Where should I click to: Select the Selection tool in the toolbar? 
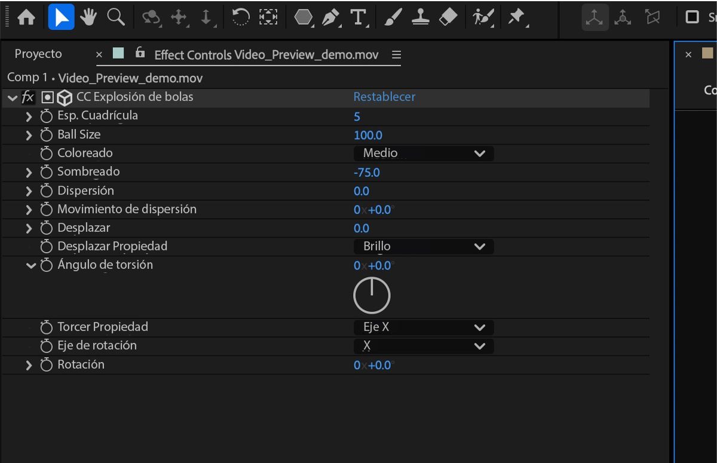click(62, 17)
